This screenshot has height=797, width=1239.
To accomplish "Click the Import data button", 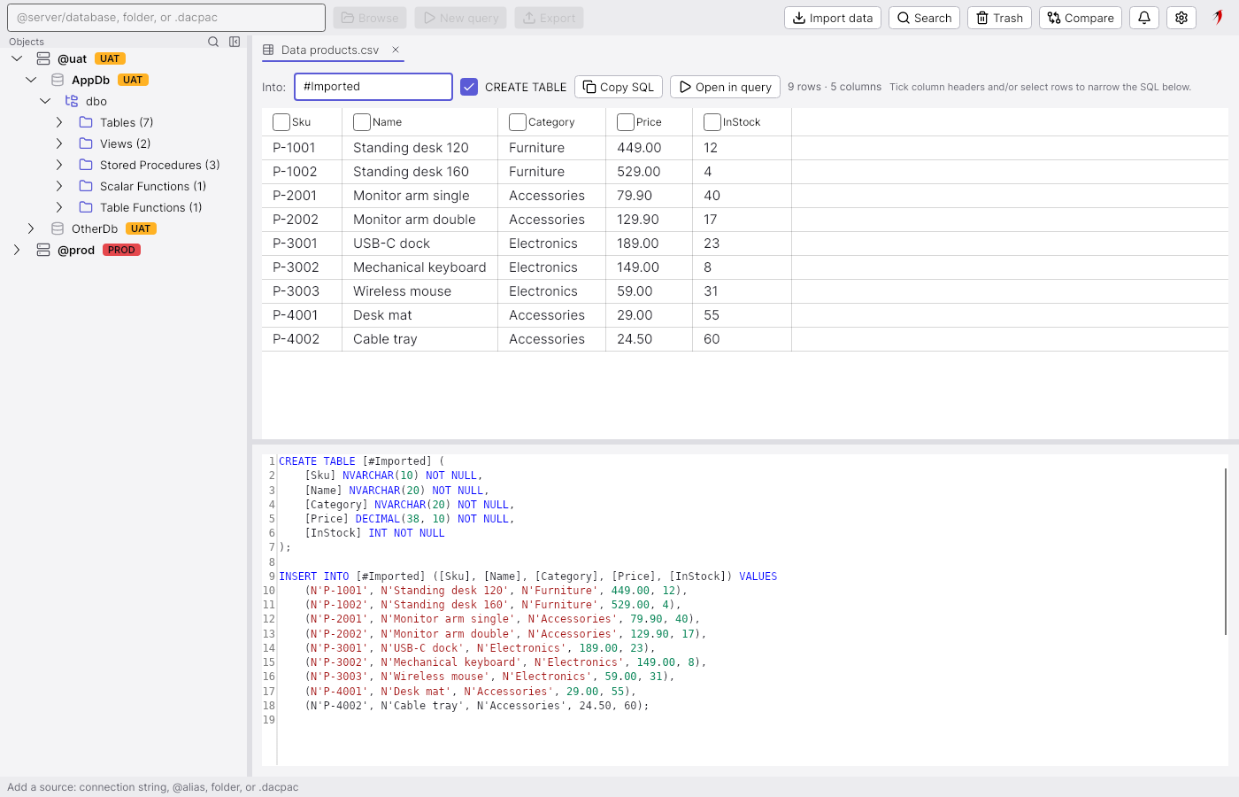I will tap(833, 18).
